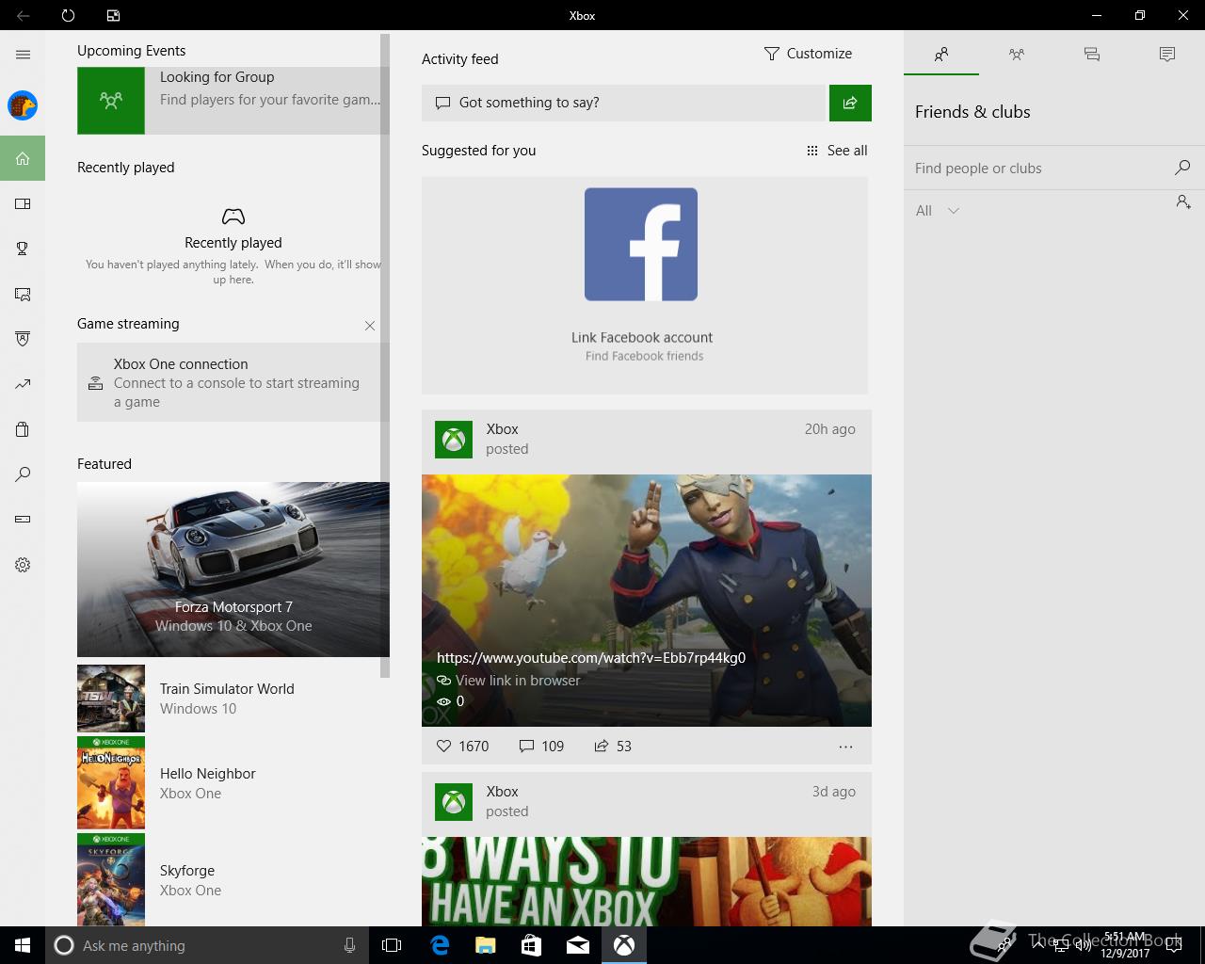
Task: Share your post with green share button
Action: click(850, 103)
